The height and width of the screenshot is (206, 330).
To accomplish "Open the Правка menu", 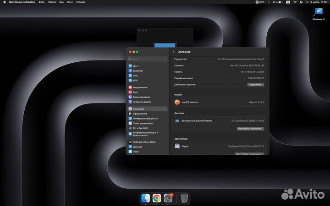I will tap(52, 2).
